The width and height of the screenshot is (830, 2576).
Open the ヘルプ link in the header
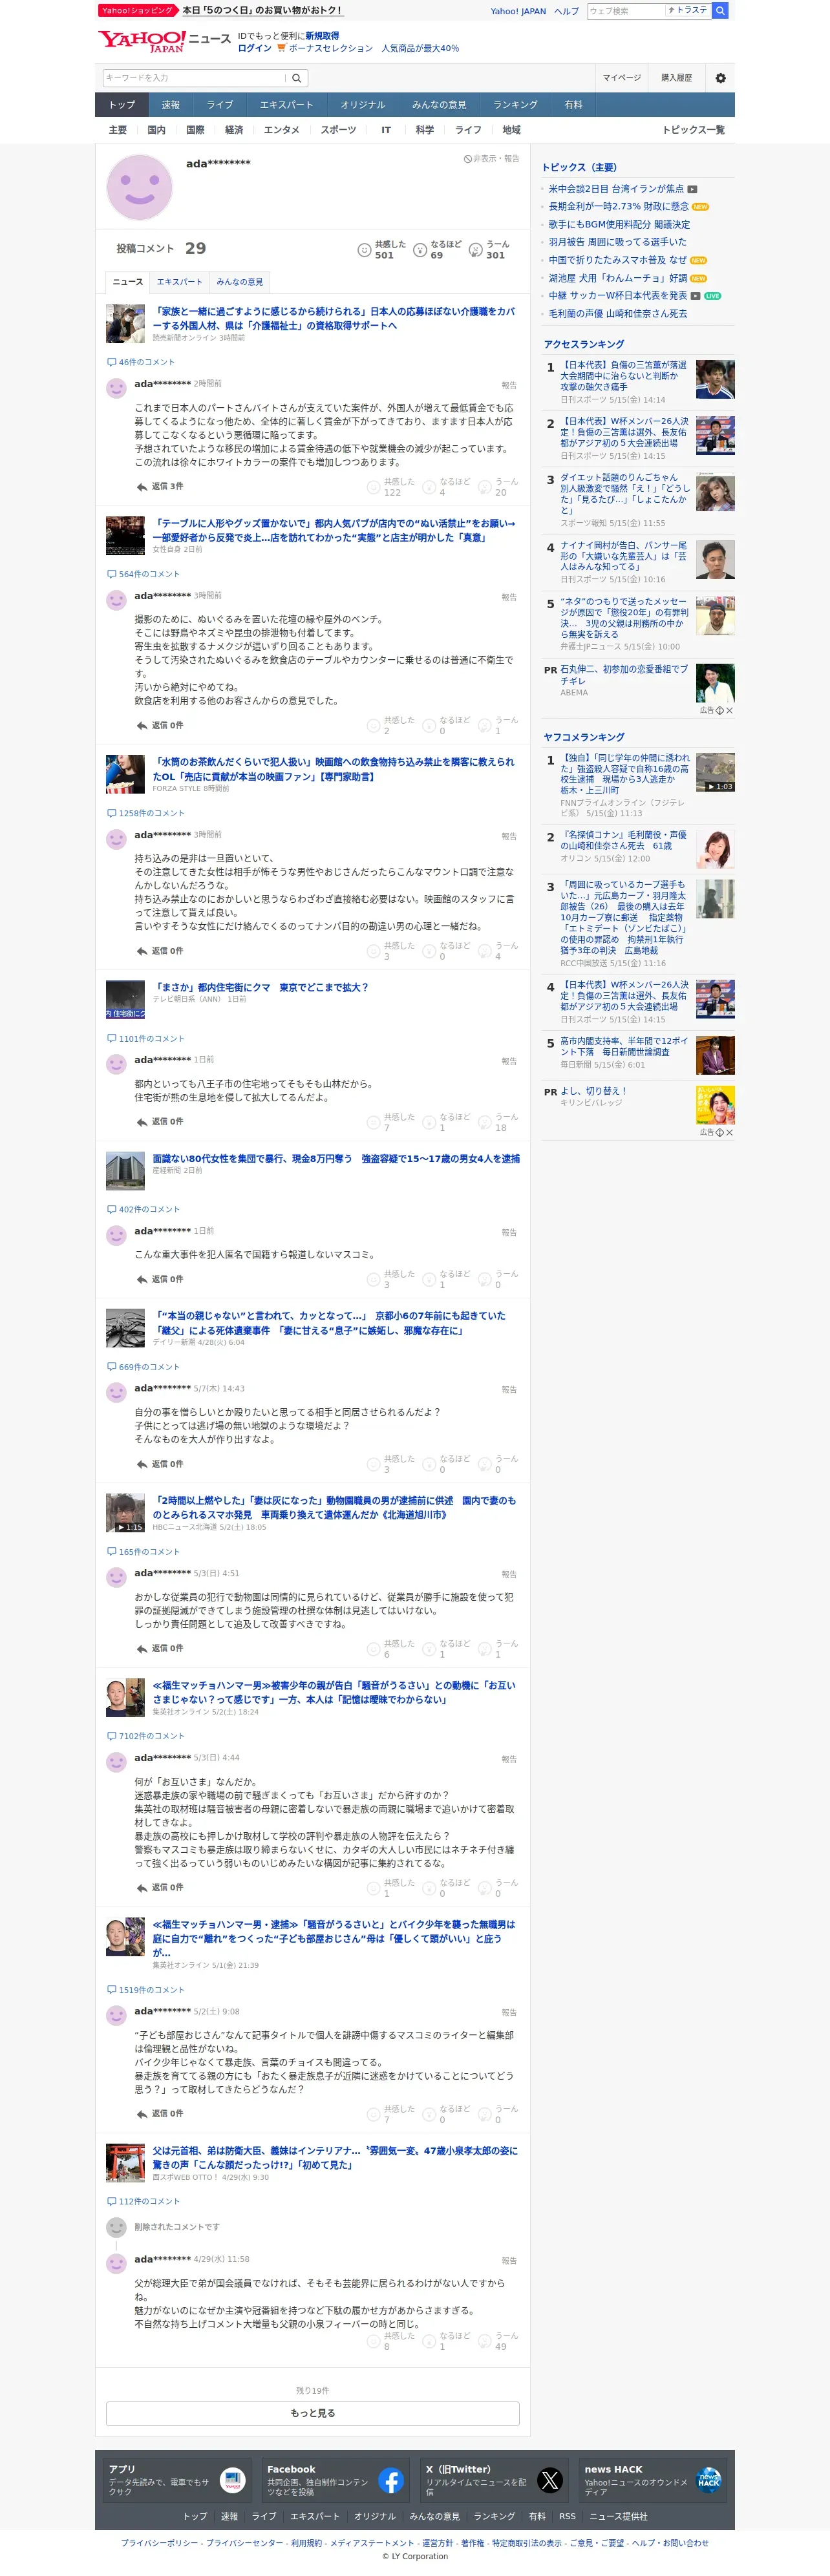pos(566,11)
